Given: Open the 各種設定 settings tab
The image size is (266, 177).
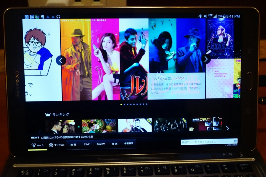Looking at the screenshot, I should (x=129, y=144).
